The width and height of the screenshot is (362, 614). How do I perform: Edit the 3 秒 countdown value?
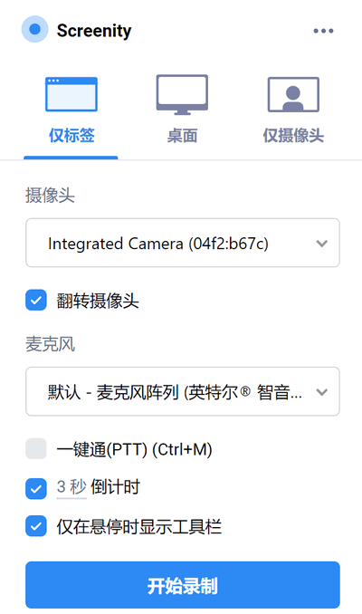[71, 487]
